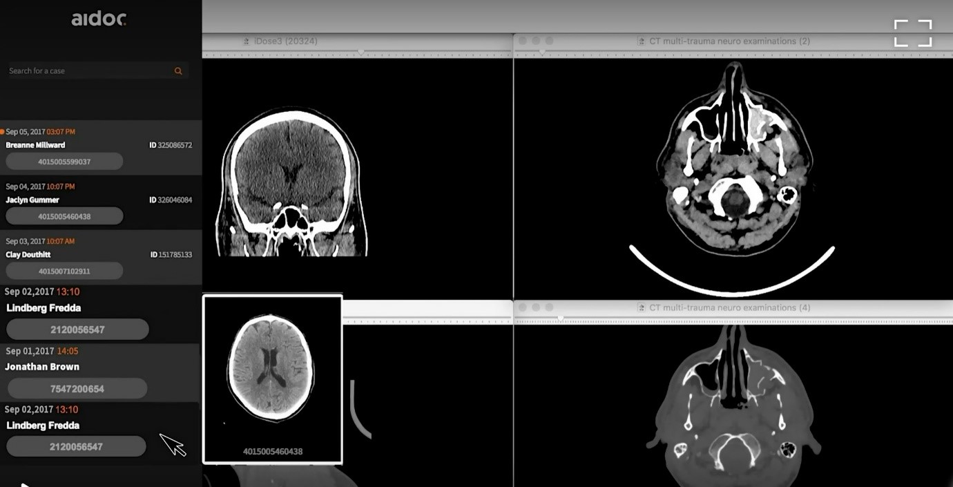Viewport: 953px width, 487px height.
Task: Click document icon in CT neuro examinations (2) title
Action: tap(642, 41)
